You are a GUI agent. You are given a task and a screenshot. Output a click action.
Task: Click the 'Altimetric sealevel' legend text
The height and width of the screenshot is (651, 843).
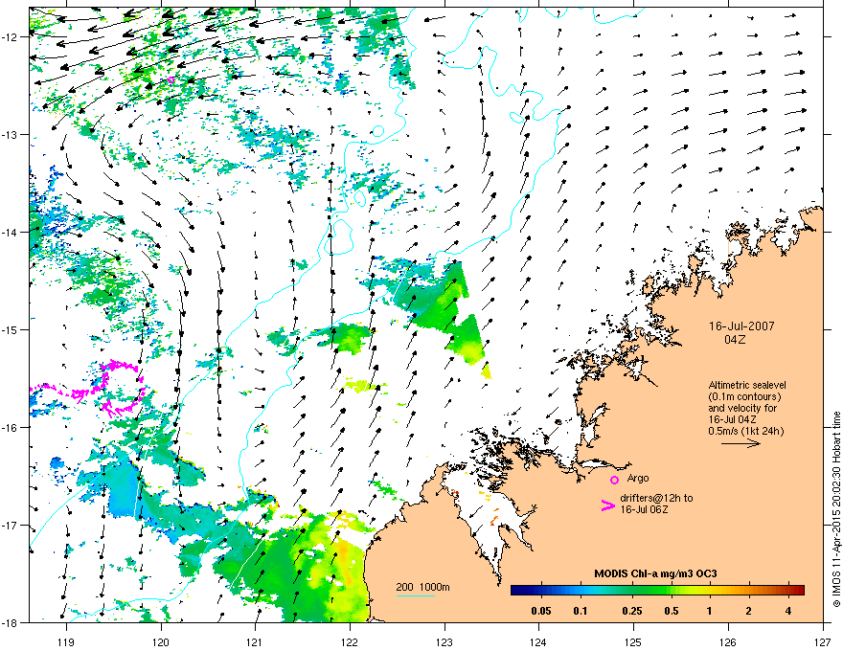747,385
